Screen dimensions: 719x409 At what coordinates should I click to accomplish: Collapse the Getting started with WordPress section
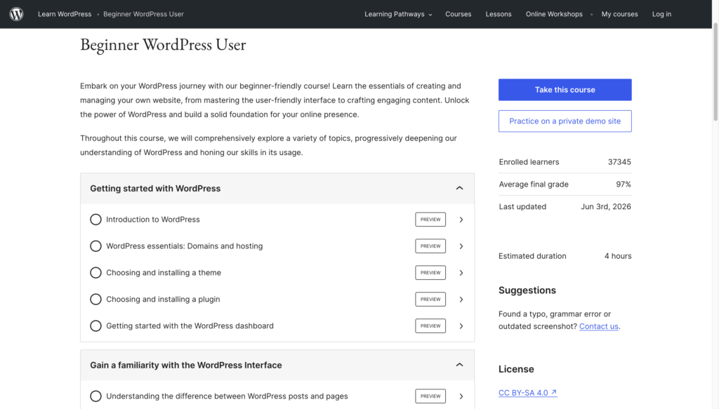tap(459, 188)
